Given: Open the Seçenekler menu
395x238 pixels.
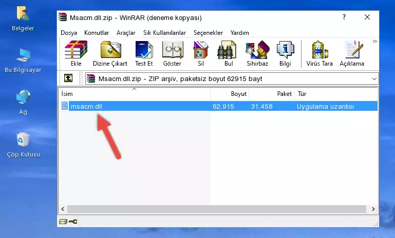Looking at the screenshot, I should 208,33.
